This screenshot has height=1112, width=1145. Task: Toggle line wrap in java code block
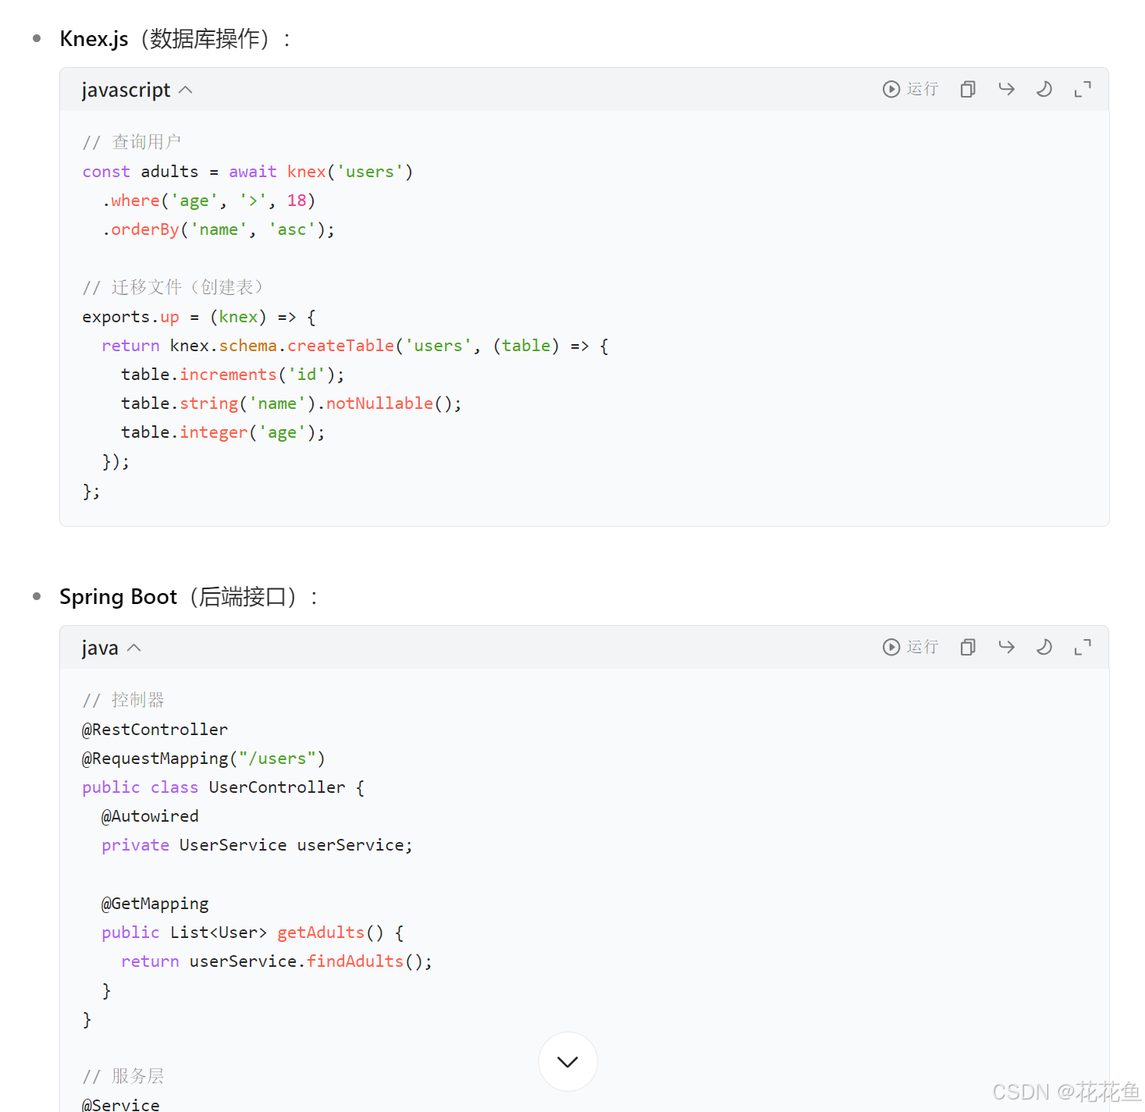pyautogui.click(x=1006, y=647)
